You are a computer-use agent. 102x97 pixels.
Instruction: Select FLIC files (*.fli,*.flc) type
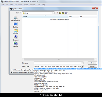68,80
